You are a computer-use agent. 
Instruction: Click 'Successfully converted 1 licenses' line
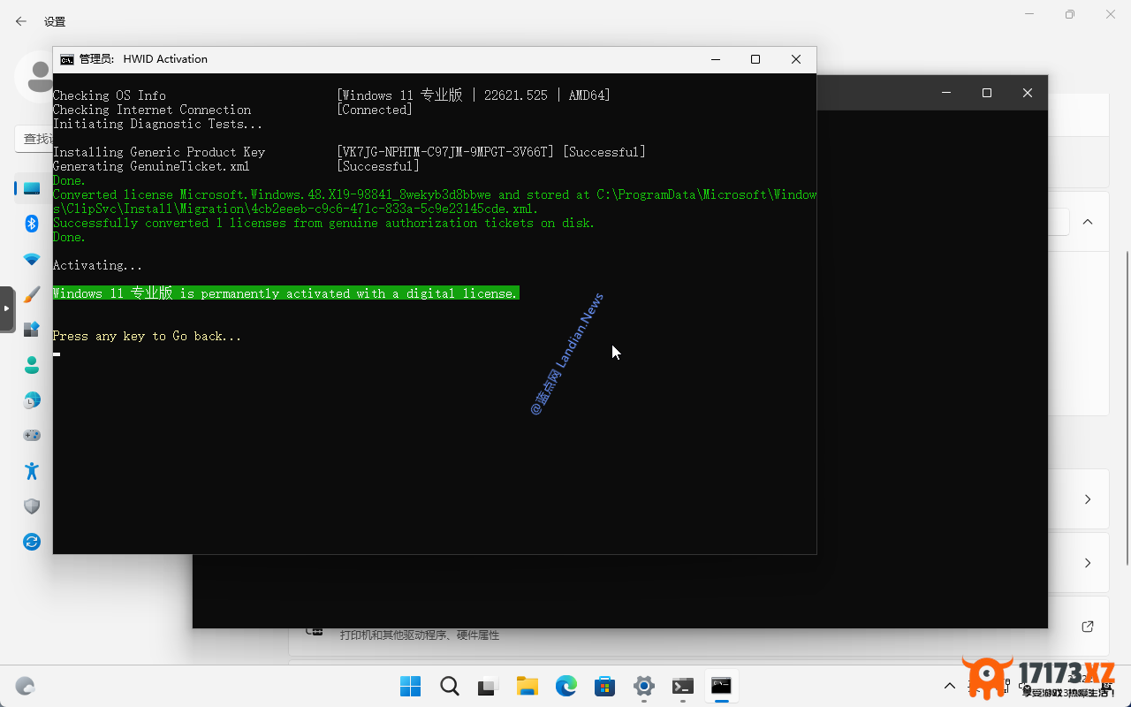323,223
